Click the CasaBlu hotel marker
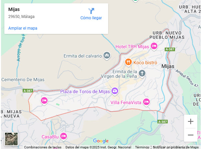Image resolution: width=201 pixels, height=149 pixels. click(64, 137)
